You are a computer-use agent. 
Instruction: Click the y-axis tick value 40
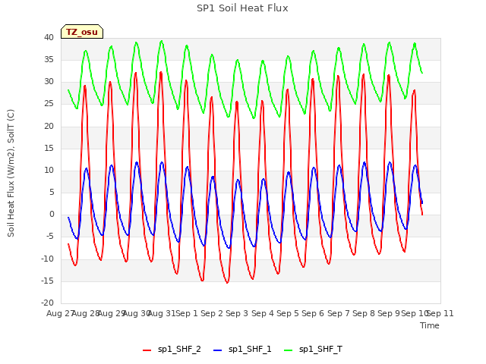tap(49, 37)
